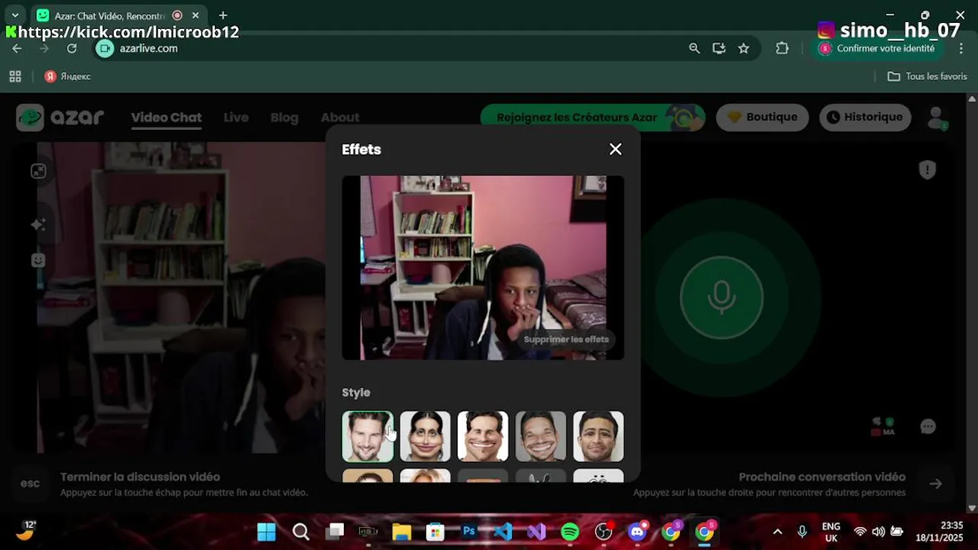Screen dimensions: 978x550
Task: Toggle the large microphone button
Action: pyautogui.click(x=721, y=297)
